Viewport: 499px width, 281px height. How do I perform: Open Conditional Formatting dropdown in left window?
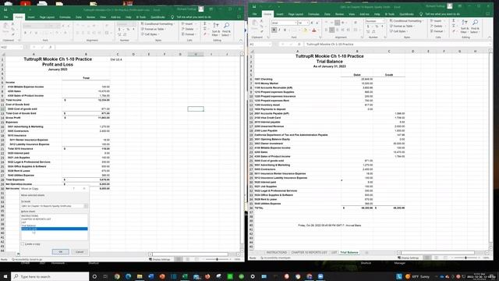[158, 24]
